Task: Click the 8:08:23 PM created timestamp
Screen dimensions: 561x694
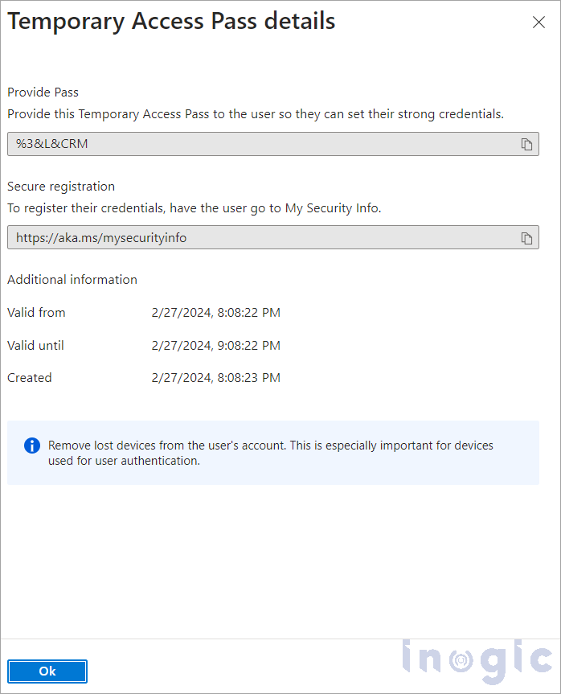Action: [215, 378]
